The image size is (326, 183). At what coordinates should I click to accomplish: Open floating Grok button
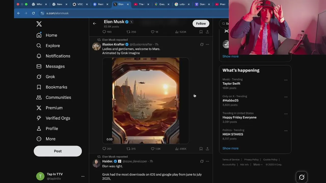pos(302,177)
